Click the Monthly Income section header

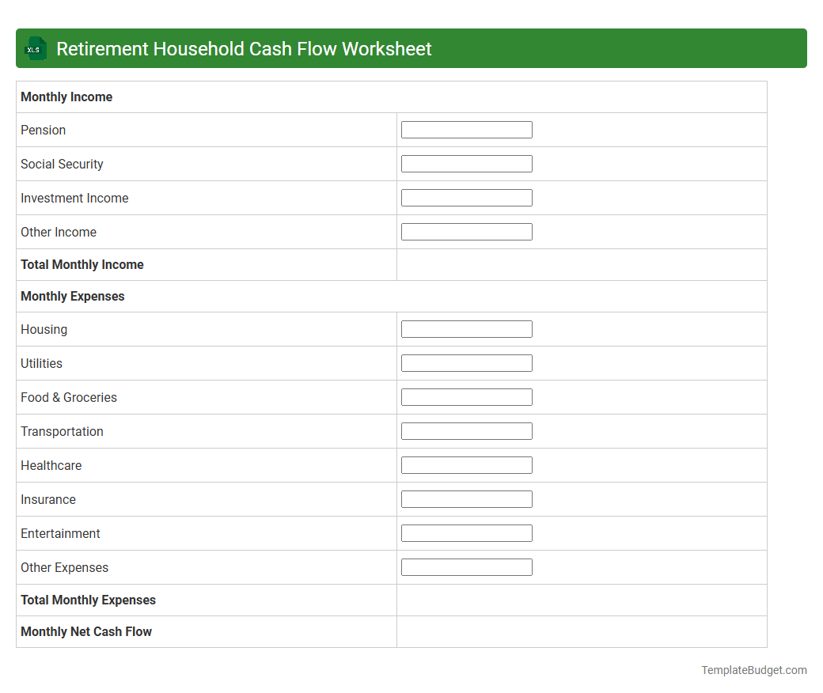point(66,97)
